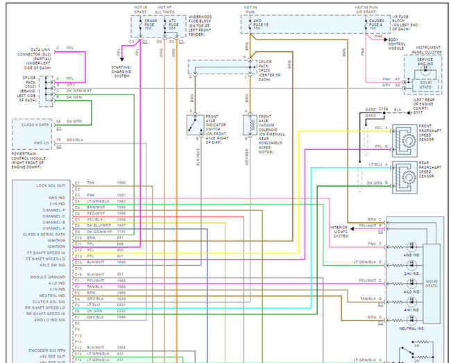The image size is (451, 363).
Task: Click the SPLICE PACK SP200 label
Action: click(x=269, y=71)
